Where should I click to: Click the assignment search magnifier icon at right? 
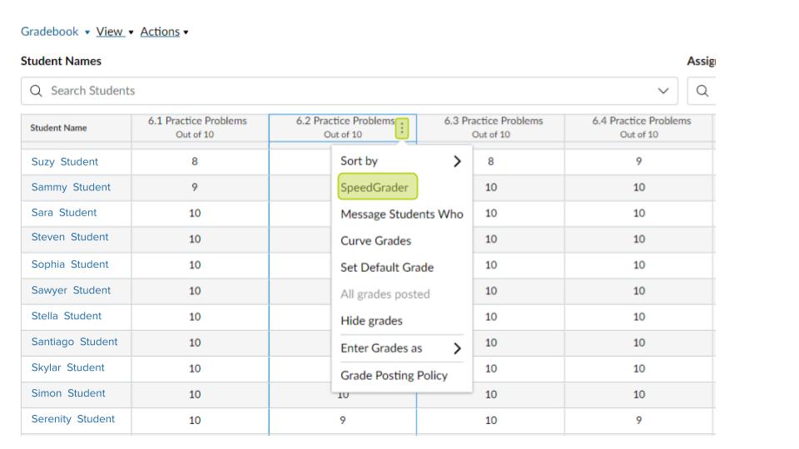pyautogui.click(x=702, y=91)
